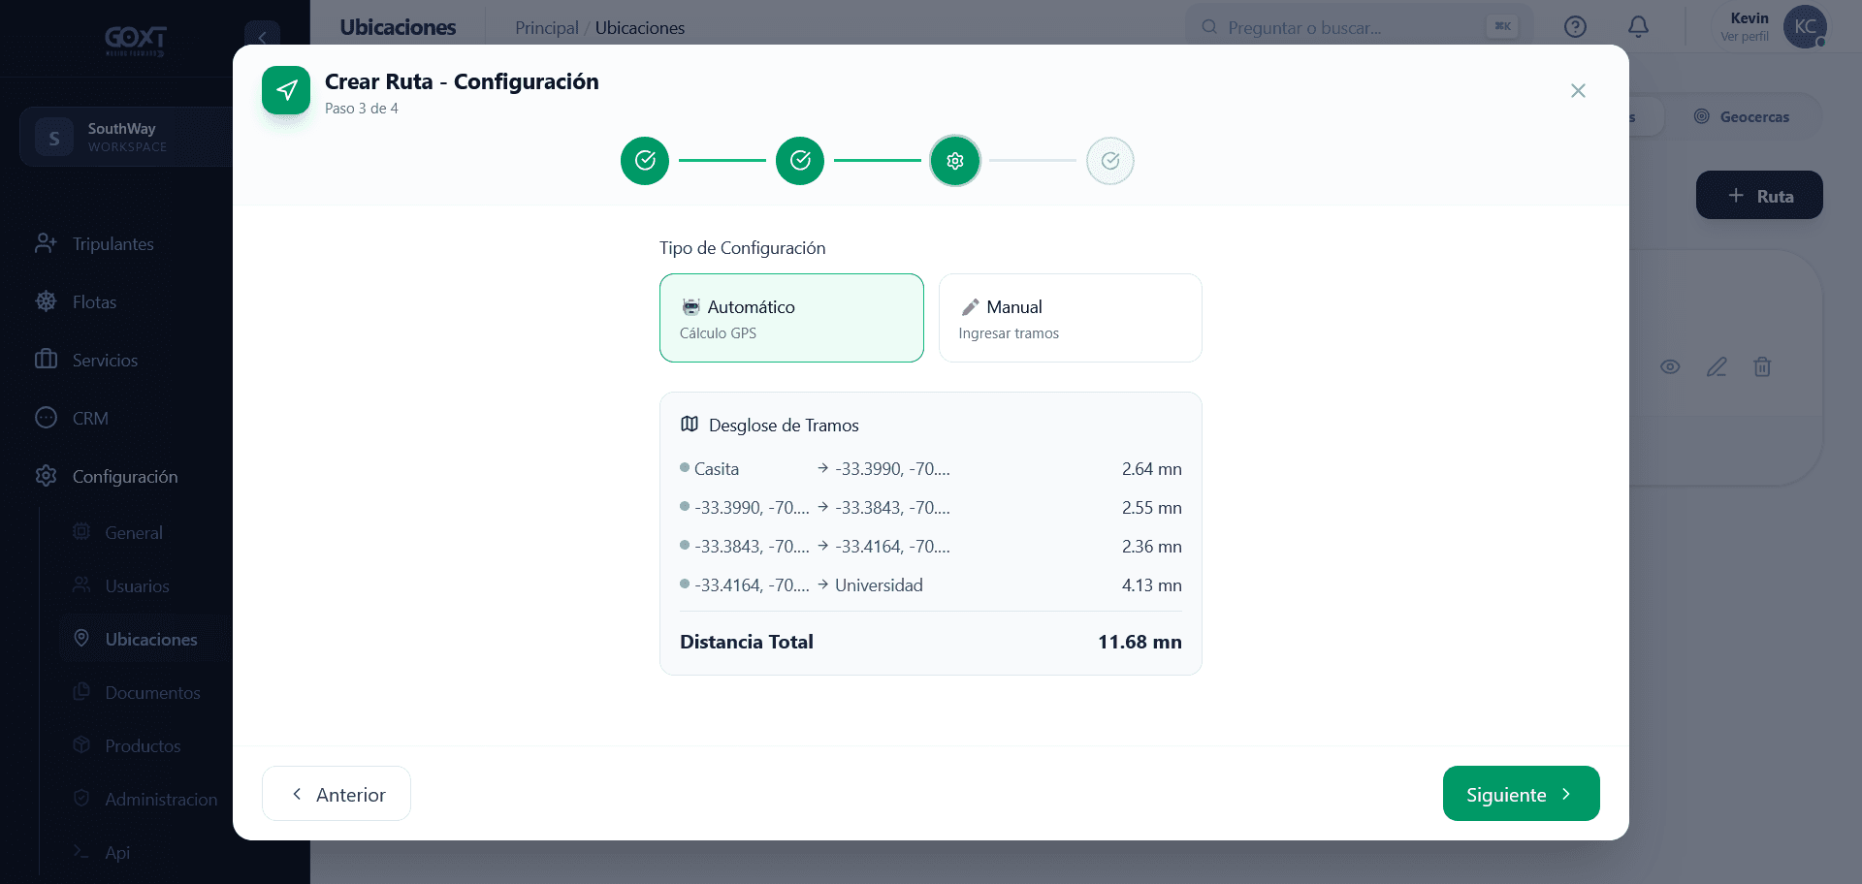Collapse sidebar with chevron button
1862x884 pixels.
[262, 37]
